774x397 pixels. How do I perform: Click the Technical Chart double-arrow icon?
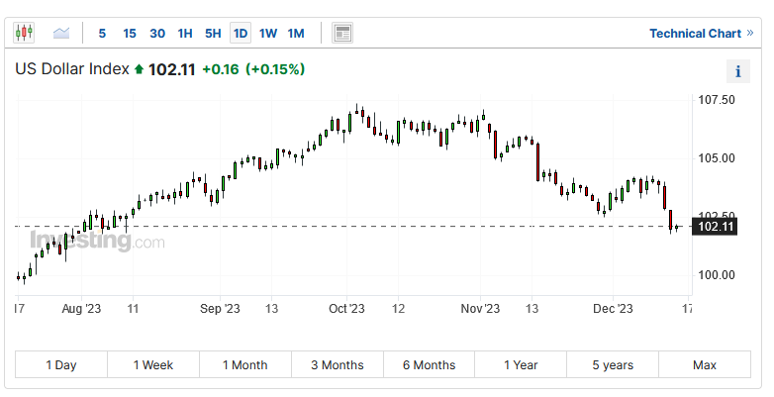point(749,33)
